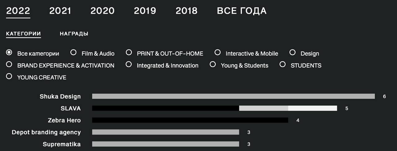Choose the Film & Audio category
Image resolution: width=397 pixels, height=151 pixels.
coord(74,53)
